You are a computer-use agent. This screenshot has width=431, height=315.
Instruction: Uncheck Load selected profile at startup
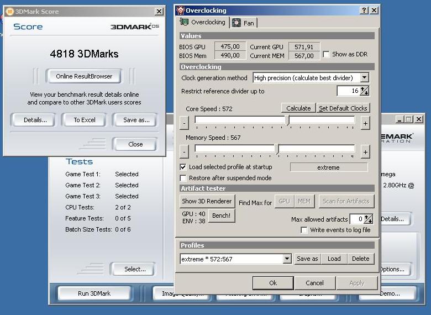(x=183, y=167)
